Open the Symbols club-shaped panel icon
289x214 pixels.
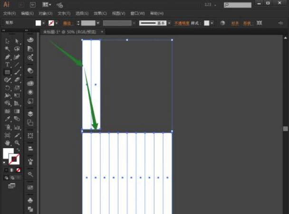[x=30, y=200]
